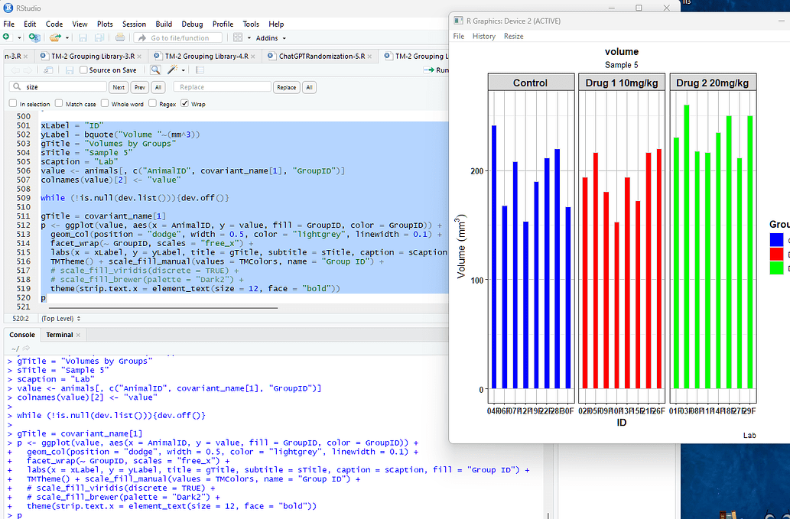Open an existing file via the folder icon
Image resolution: width=790 pixels, height=519 pixels.
click(x=55, y=37)
